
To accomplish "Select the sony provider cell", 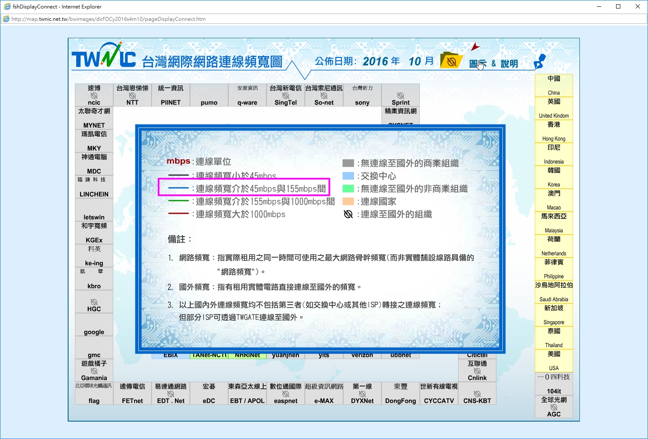I will 362,95.
